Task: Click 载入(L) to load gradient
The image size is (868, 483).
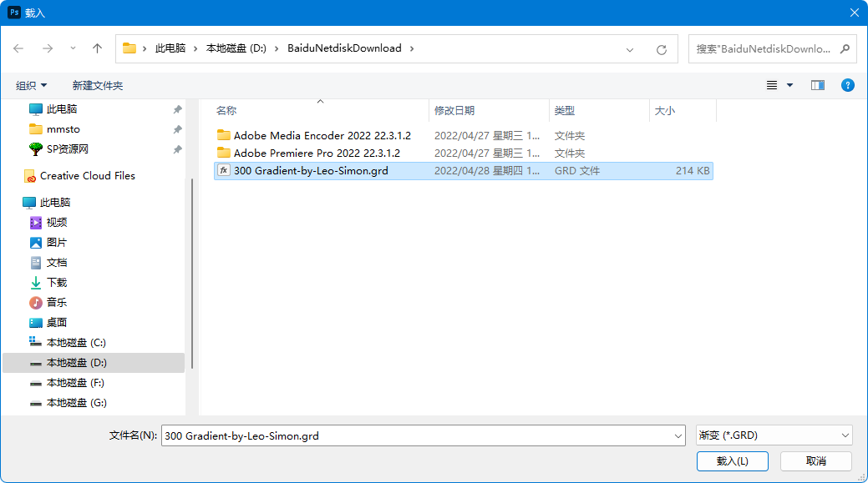Action: click(x=733, y=461)
